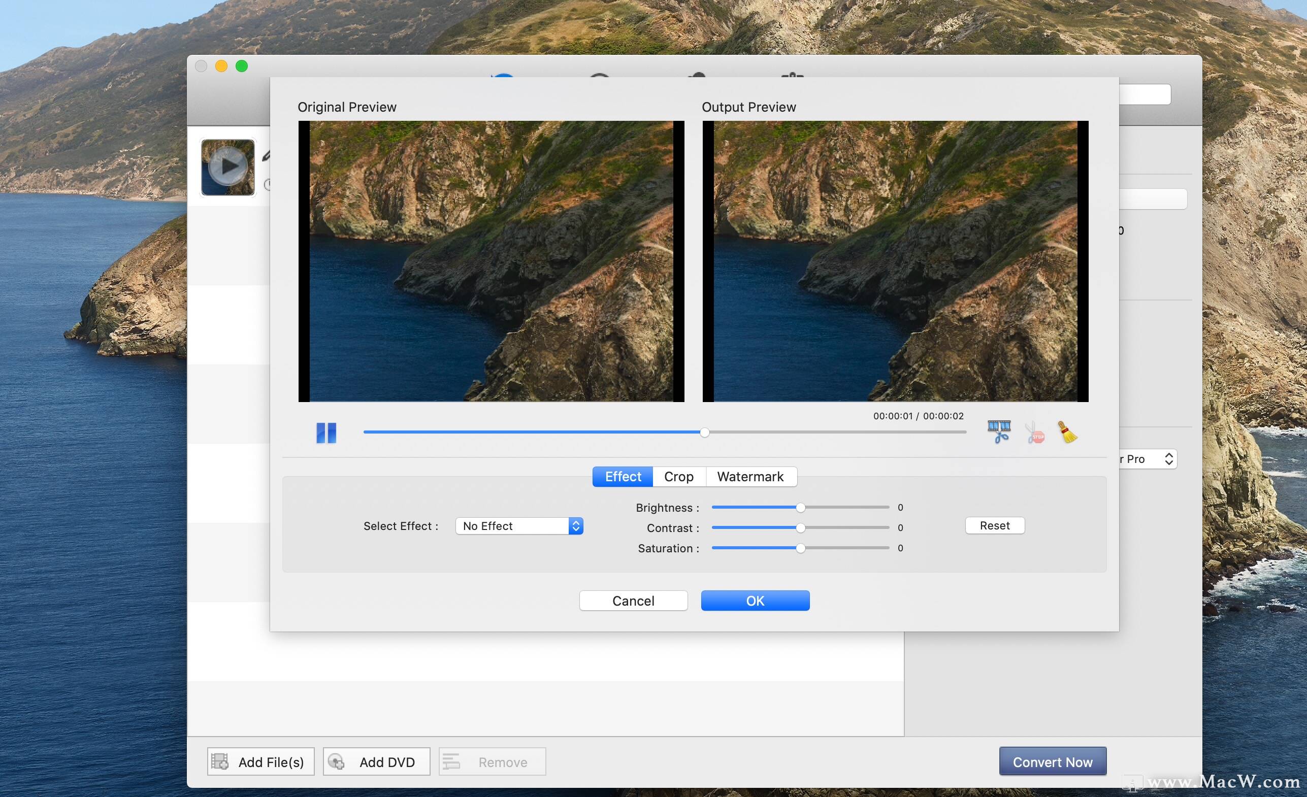Pause the video preview playback

click(326, 433)
